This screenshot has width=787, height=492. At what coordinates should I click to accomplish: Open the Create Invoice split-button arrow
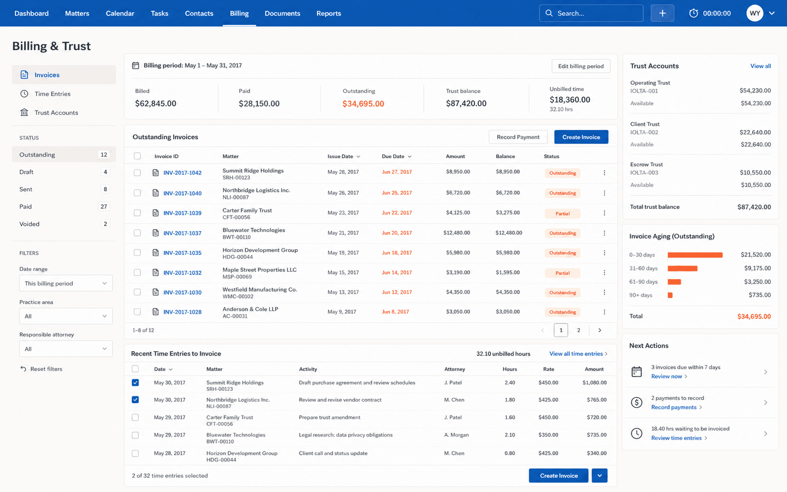pos(599,476)
